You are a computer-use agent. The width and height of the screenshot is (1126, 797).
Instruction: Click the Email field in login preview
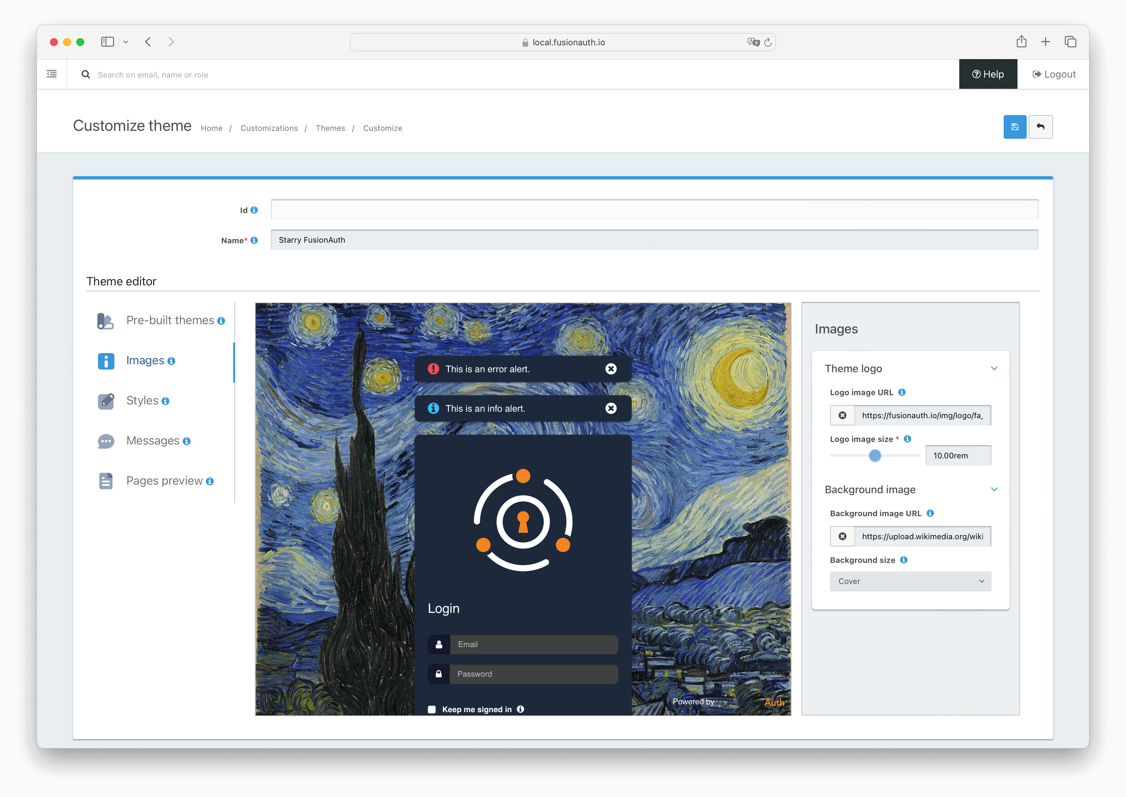click(x=533, y=645)
